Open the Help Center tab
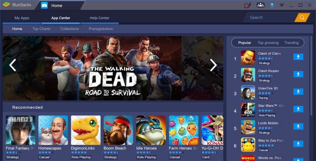Screen dimensions: 316x161 [x=100, y=18]
